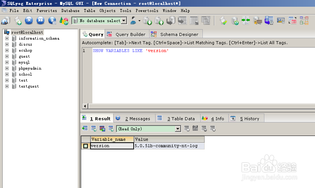Click the database with truck migration icon
The width and height of the screenshot is (315, 188).
tap(257, 21)
